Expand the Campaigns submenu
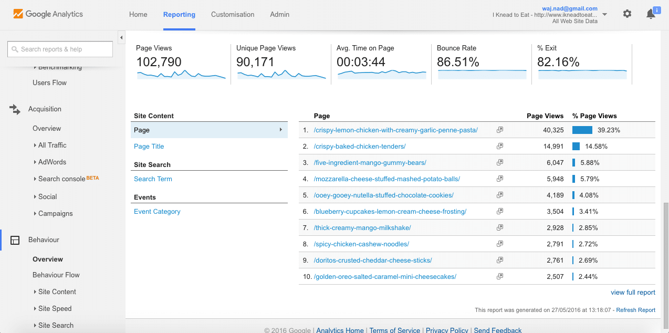 [x=53, y=213]
